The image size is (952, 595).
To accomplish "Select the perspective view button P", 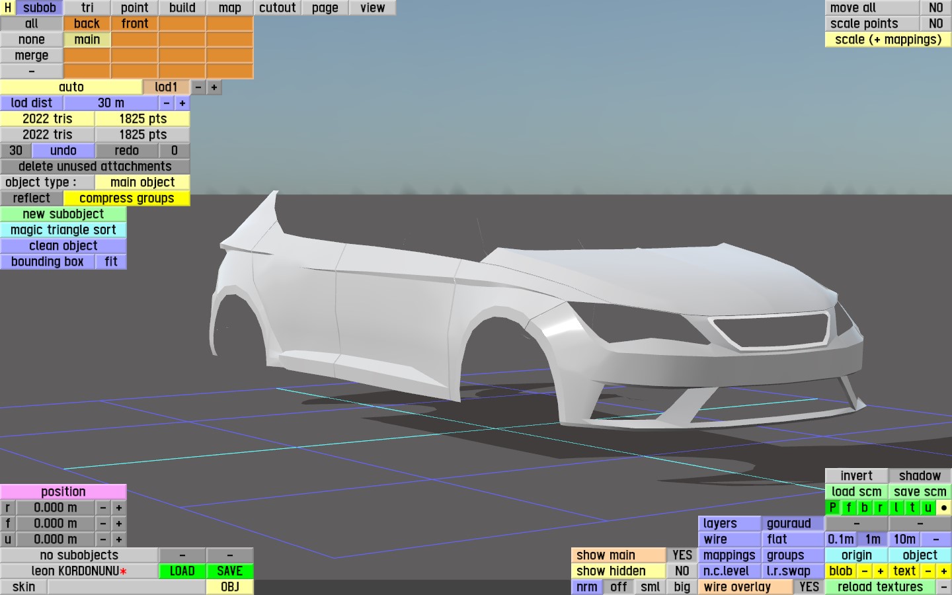I will click(x=833, y=508).
